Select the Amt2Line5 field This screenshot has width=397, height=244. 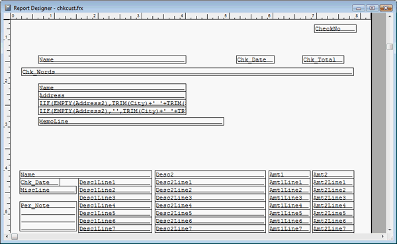(333, 213)
